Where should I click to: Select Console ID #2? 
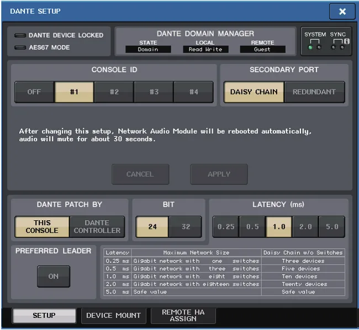click(x=114, y=92)
